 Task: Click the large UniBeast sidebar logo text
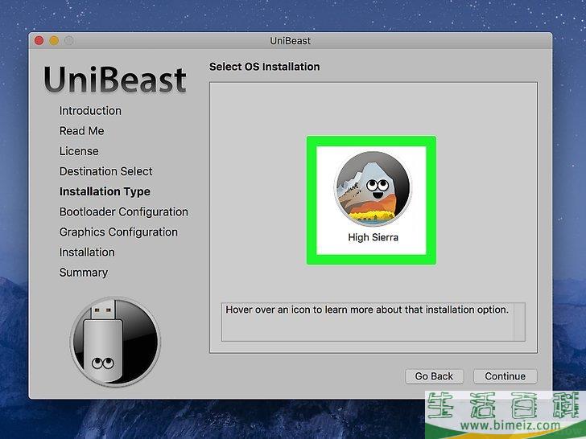(x=115, y=80)
